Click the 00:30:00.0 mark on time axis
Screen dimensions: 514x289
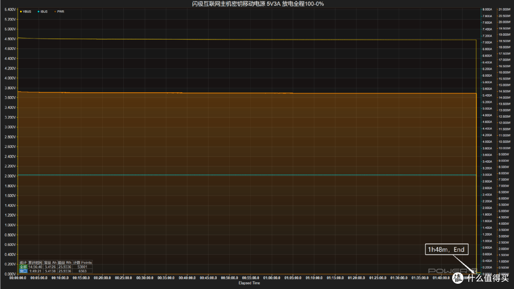point(145,278)
